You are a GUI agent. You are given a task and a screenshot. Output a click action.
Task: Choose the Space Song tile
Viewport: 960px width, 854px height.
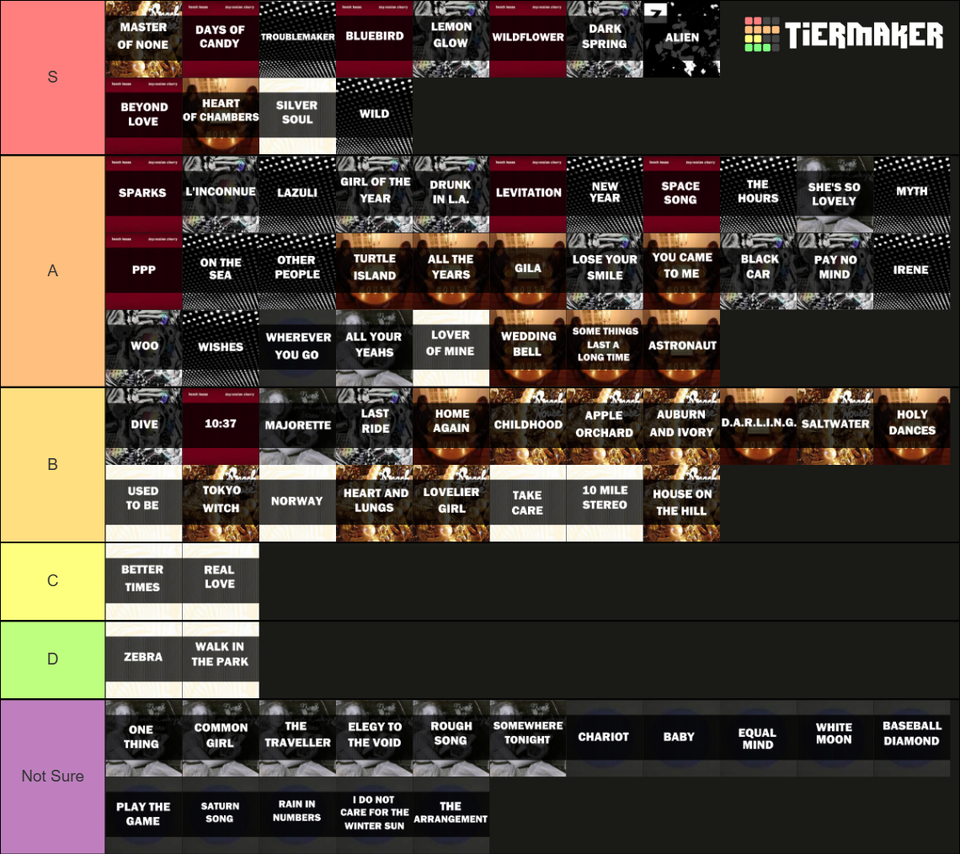pos(681,194)
